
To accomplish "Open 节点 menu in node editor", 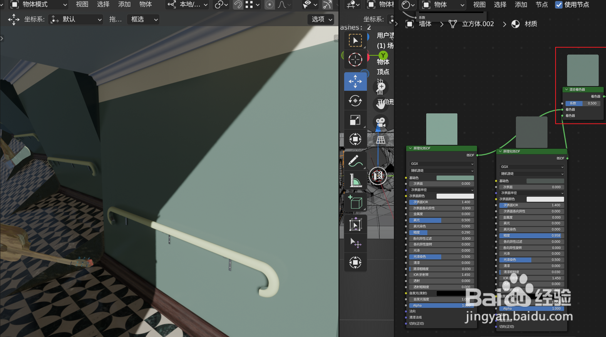I will [542, 5].
